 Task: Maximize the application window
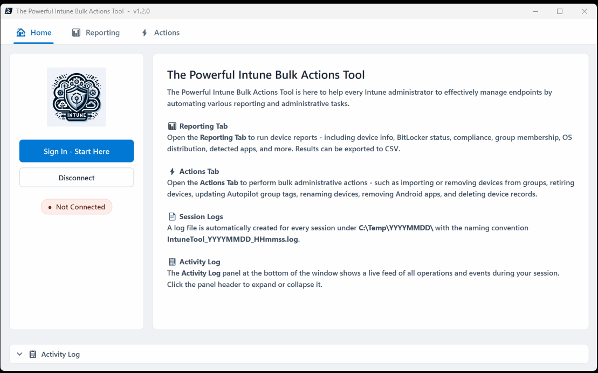pos(560,11)
